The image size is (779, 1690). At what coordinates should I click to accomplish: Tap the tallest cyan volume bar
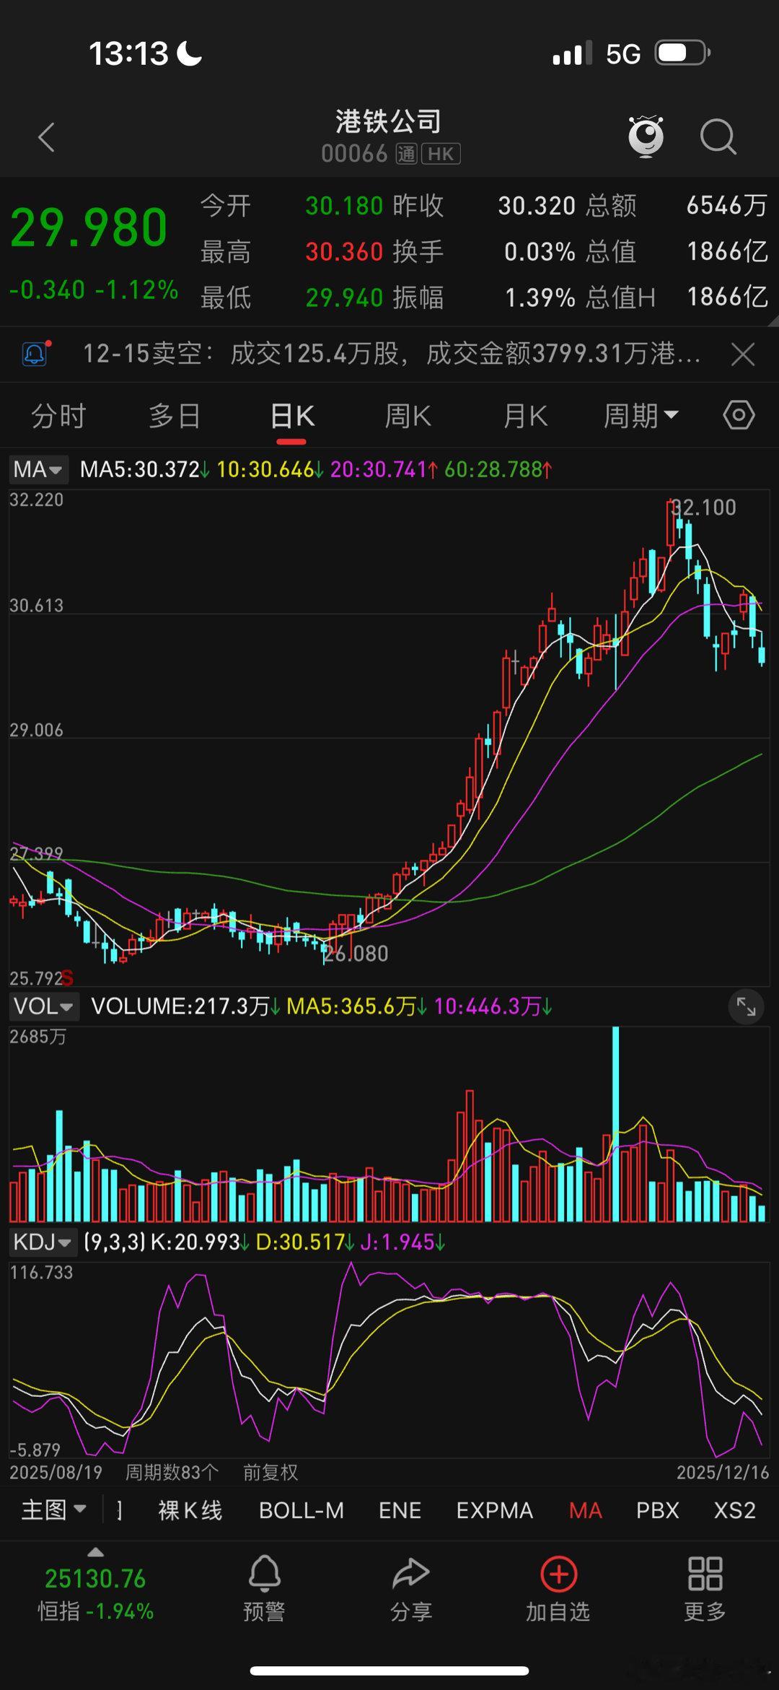[x=615, y=1123]
